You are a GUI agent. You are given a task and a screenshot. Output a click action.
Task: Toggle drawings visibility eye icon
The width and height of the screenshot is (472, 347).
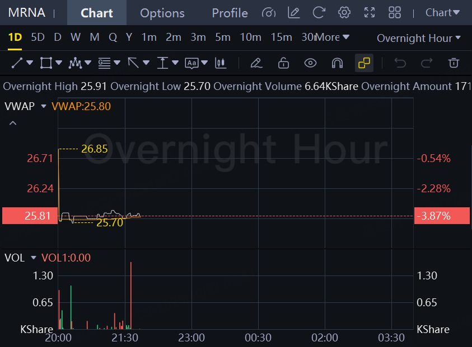(x=310, y=63)
